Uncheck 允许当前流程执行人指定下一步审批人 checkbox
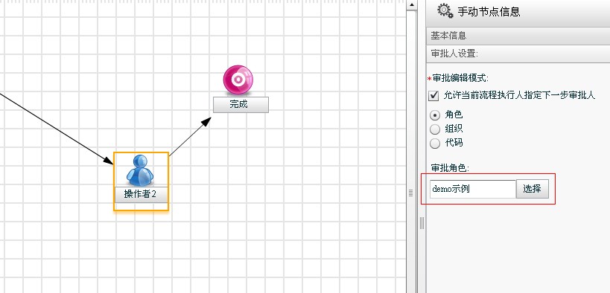610x293 pixels. click(x=433, y=95)
